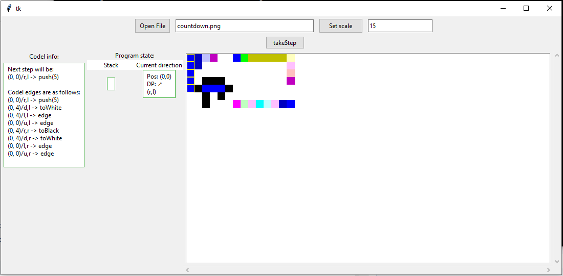Focus the countdown.png filename field
The height and width of the screenshot is (276, 563).
pyautogui.click(x=244, y=26)
